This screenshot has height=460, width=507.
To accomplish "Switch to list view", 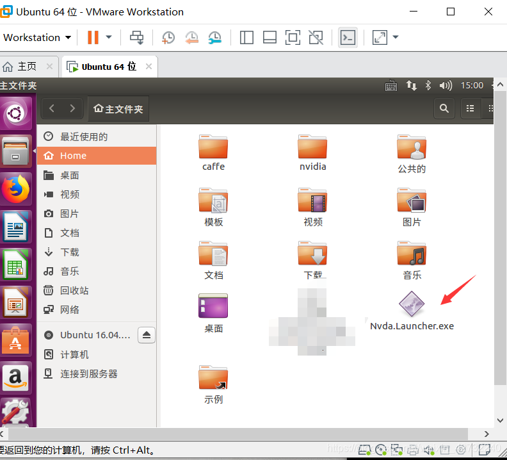I will 470,108.
